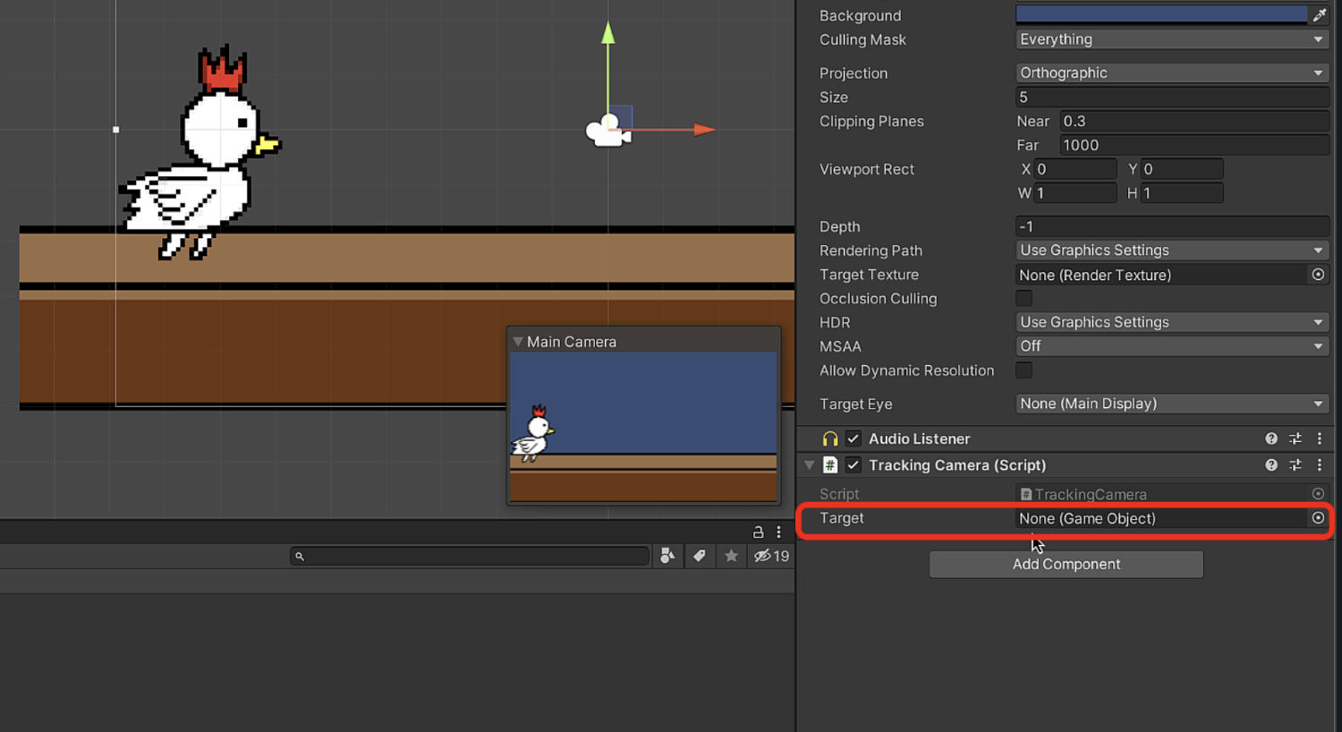Click the favorites star icon
This screenshot has height=732, width=1342.
pos(731,556)
